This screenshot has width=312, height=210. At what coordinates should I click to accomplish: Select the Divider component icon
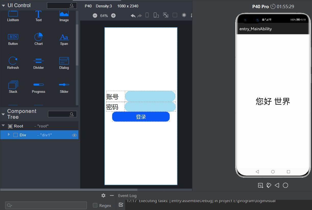tap(39, 61)
